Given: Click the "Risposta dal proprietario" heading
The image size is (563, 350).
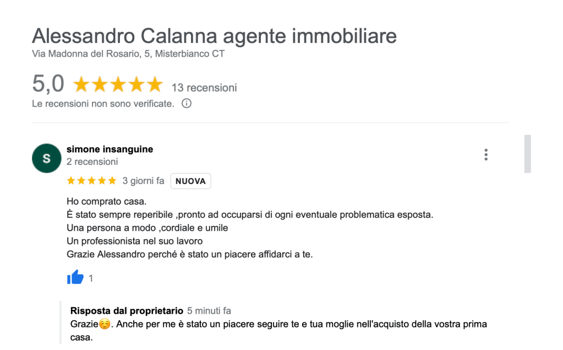Looking at the screenshot, I should tap(126, 310).
